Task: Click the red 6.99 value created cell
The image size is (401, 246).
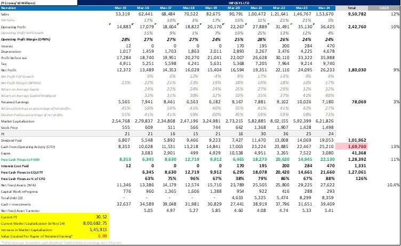Action: tap(102, 236)
